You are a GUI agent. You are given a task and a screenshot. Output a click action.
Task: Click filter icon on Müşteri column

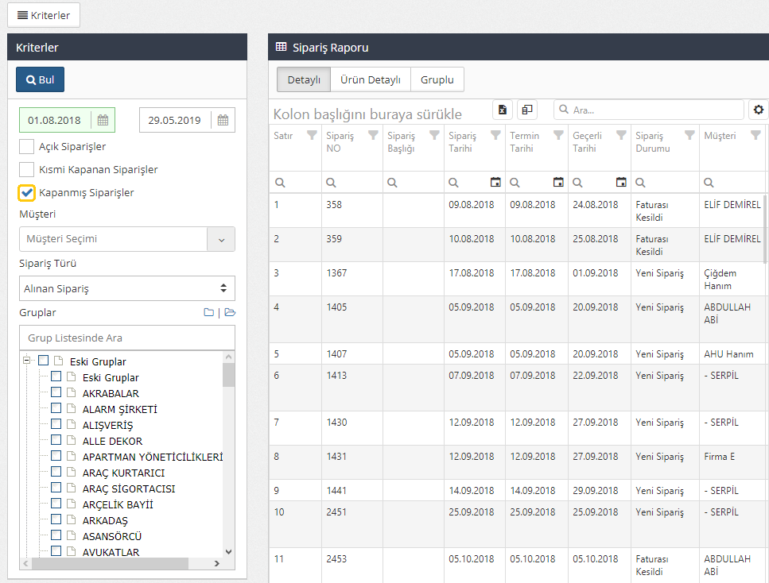pos(755,135)
